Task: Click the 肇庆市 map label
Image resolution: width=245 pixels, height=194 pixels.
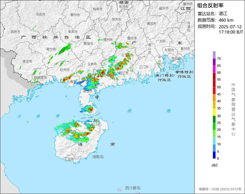Action: [x=132, y=38]
